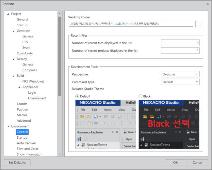This screenshot has width=212, height=170.
Task: Open the Perspective dropdown showing Designer
Action: [x=180, y=74]
